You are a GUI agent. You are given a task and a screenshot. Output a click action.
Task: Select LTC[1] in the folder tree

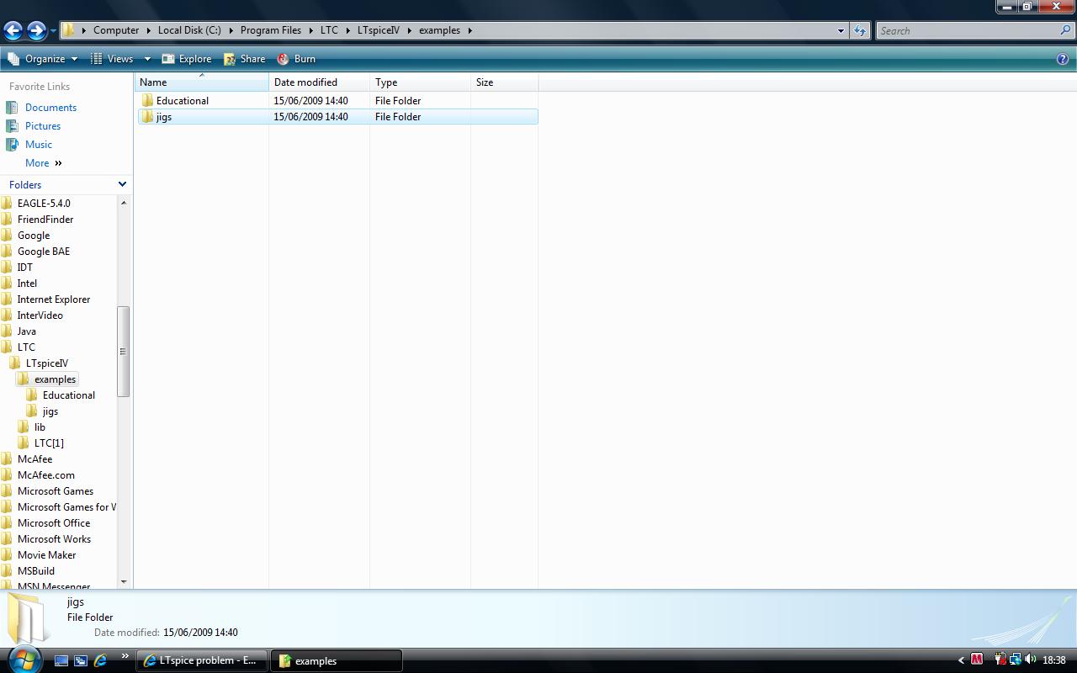pyautogui.click(x=49, y=443)
